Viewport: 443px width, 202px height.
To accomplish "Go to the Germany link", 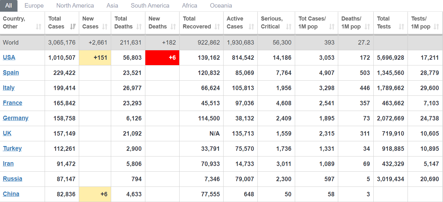I will pyautogui.click(x=16, y=118).
